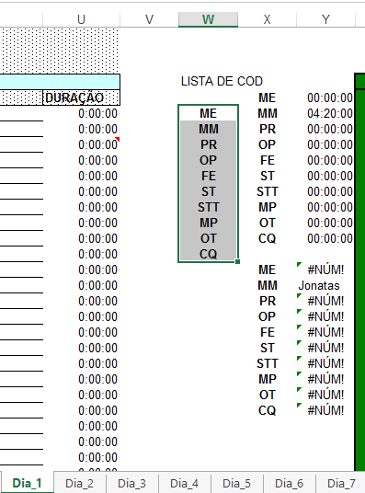Select the active Dia_1 sheet tab

pyautogui.click(x=27, y=483)
